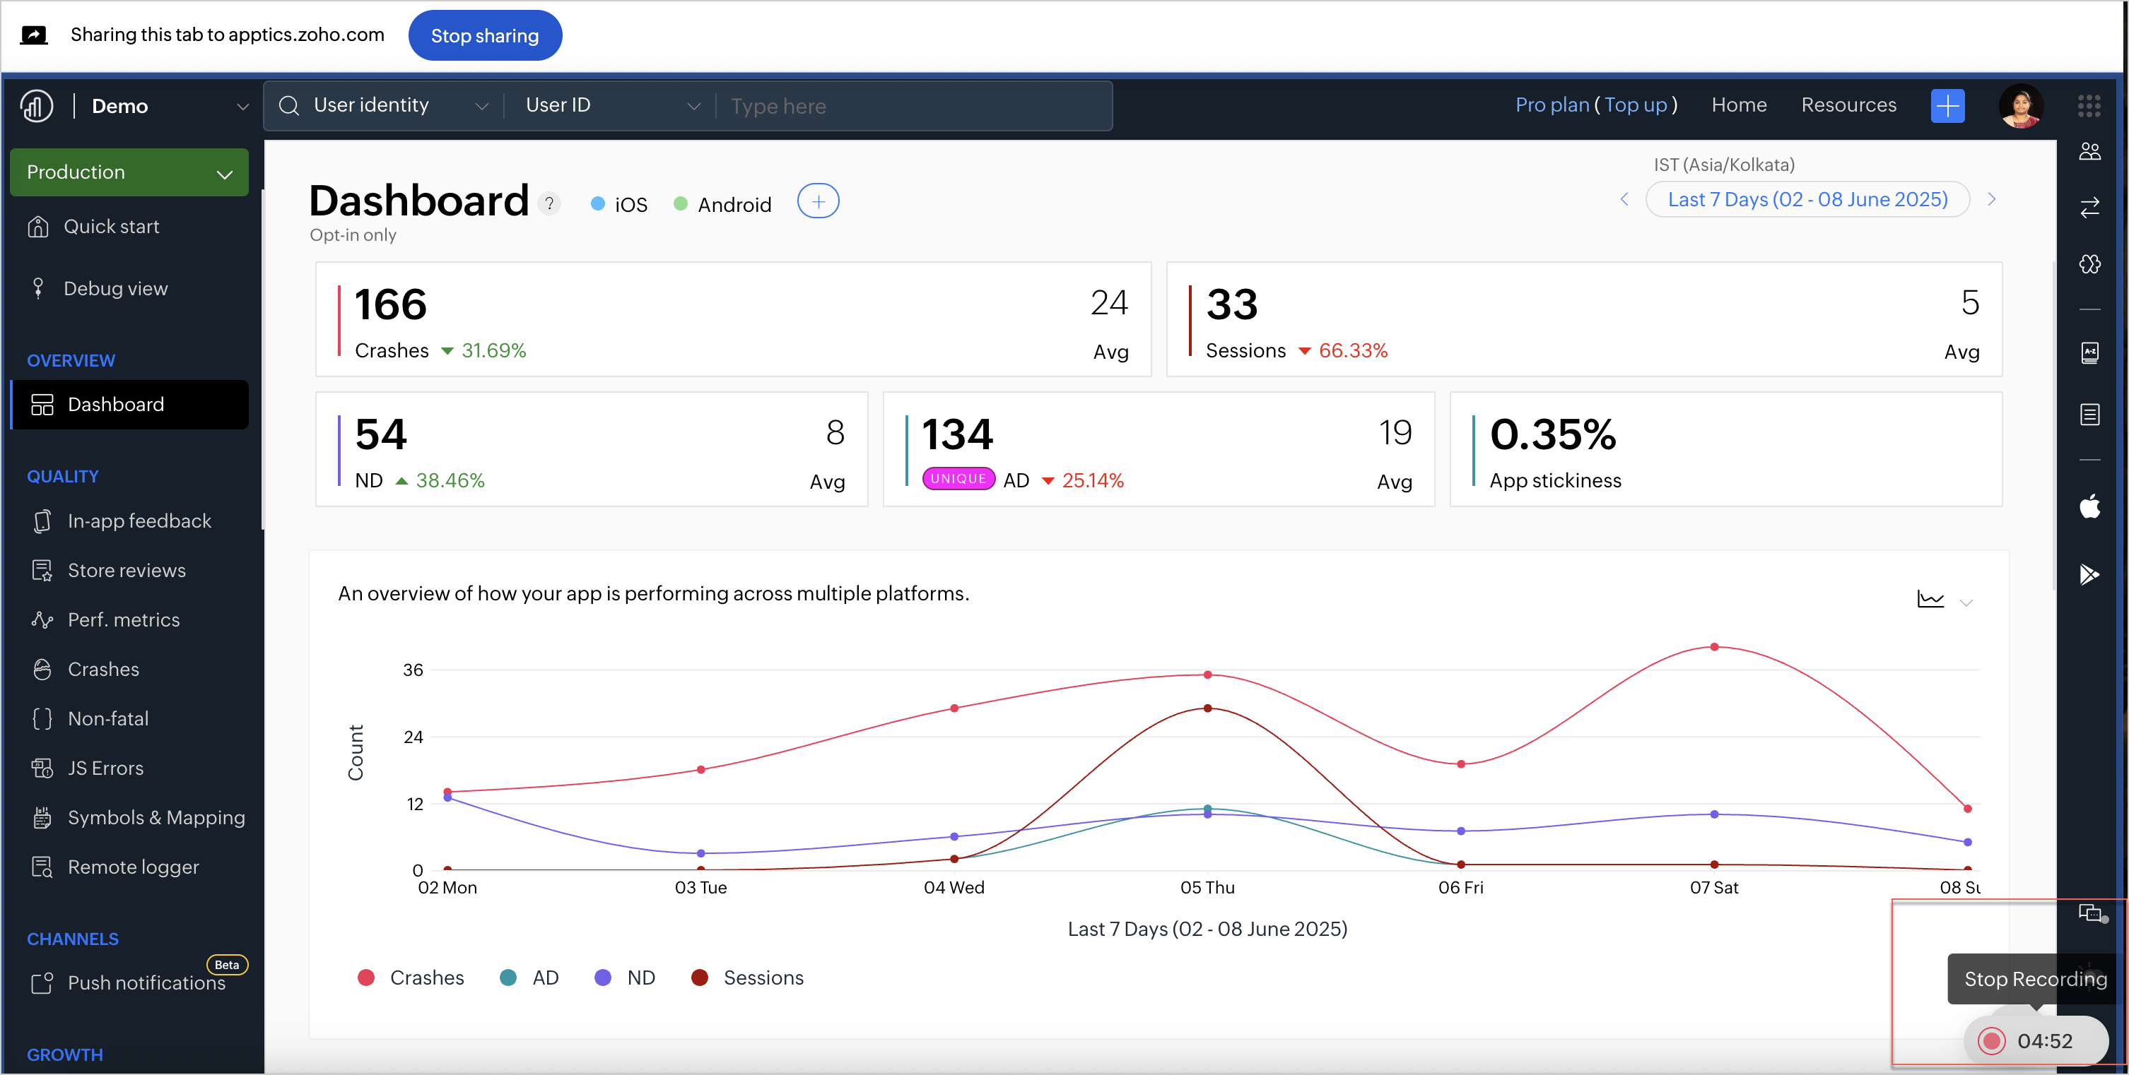The height and width of the screenshot is (1075, 2129).
Task: Click the Top up link
Action: [x=1636, y=105]
